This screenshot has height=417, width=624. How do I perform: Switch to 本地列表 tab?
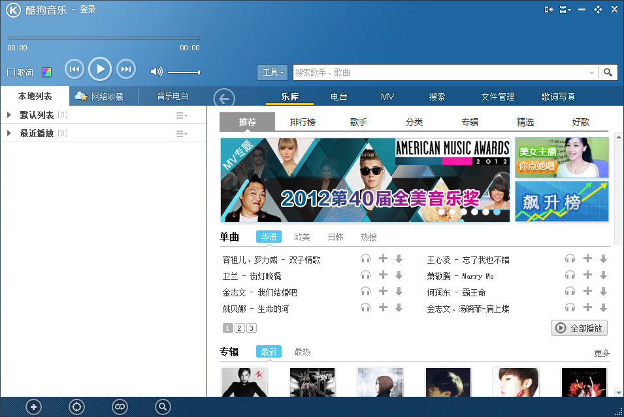pos(35,96)
